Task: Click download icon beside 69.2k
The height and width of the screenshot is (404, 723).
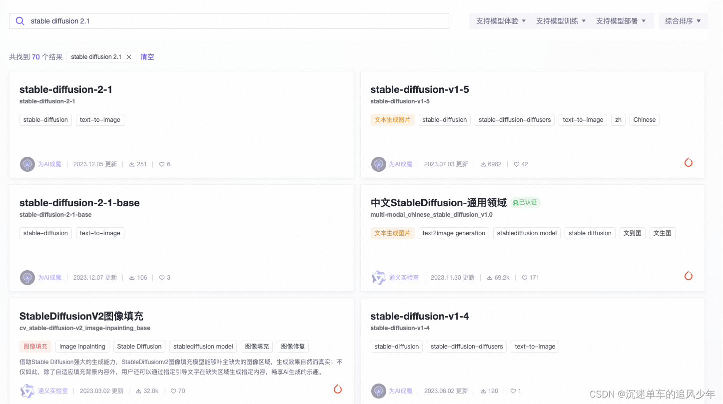Action: click(x=490, y=278)
